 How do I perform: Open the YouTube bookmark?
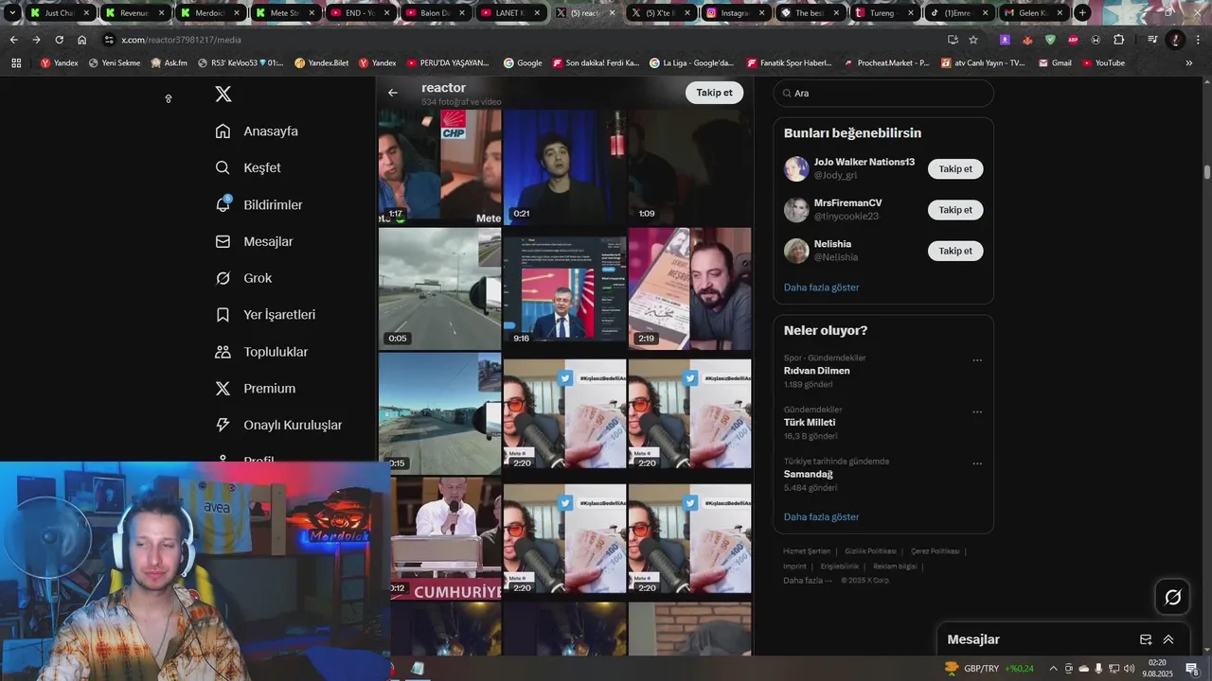1102,63
